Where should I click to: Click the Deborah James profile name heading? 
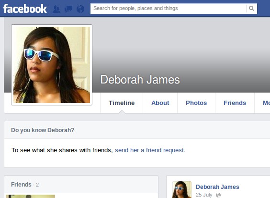pos(140,80)
